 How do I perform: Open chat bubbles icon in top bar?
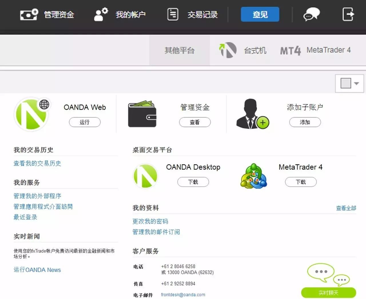(311, 14)
